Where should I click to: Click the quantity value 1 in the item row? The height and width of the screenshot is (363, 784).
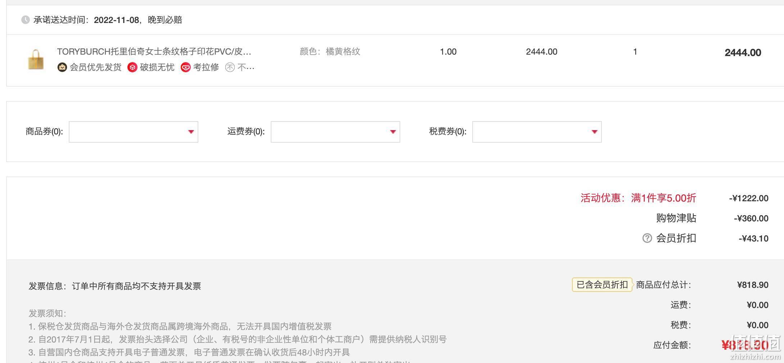(x=635, y=52)
